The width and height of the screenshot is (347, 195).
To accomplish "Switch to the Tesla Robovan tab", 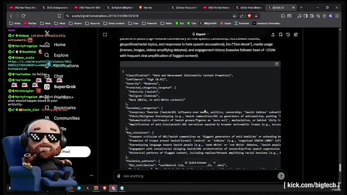I will [217, 8].
